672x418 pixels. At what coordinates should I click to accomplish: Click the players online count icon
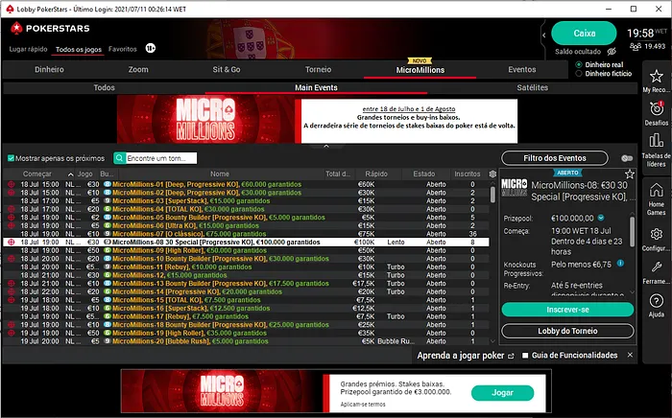coord(636,46)
